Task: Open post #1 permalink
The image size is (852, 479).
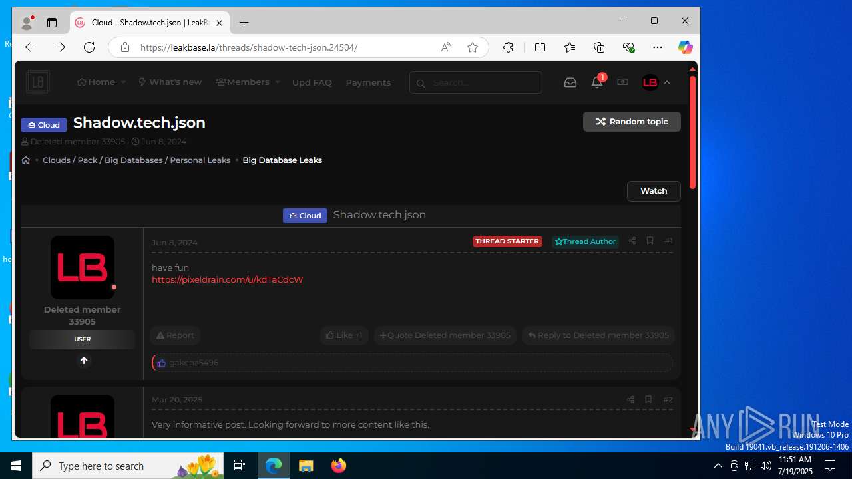Action: (x=668, y=241)
